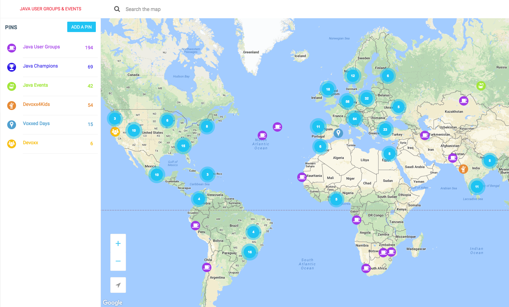Click the cluster of 11 over Portugal
Viewport: 509px width, 307px height.
tap(318, 127)
